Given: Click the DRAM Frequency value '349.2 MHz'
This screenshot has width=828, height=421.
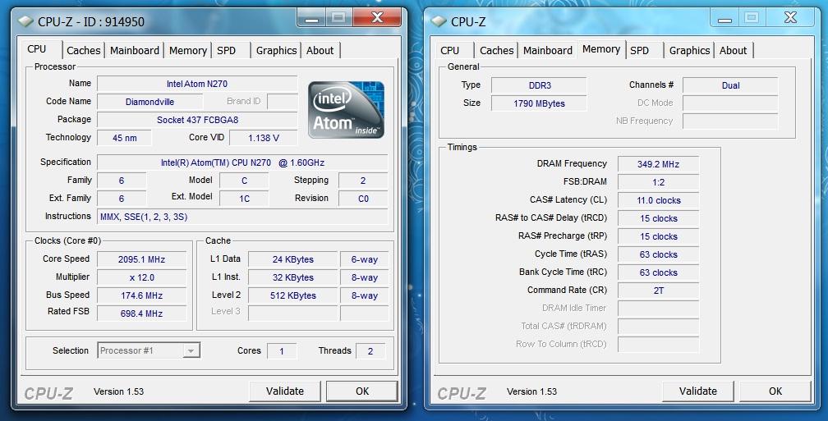Looking at the screenshot, I should [658, 164].
